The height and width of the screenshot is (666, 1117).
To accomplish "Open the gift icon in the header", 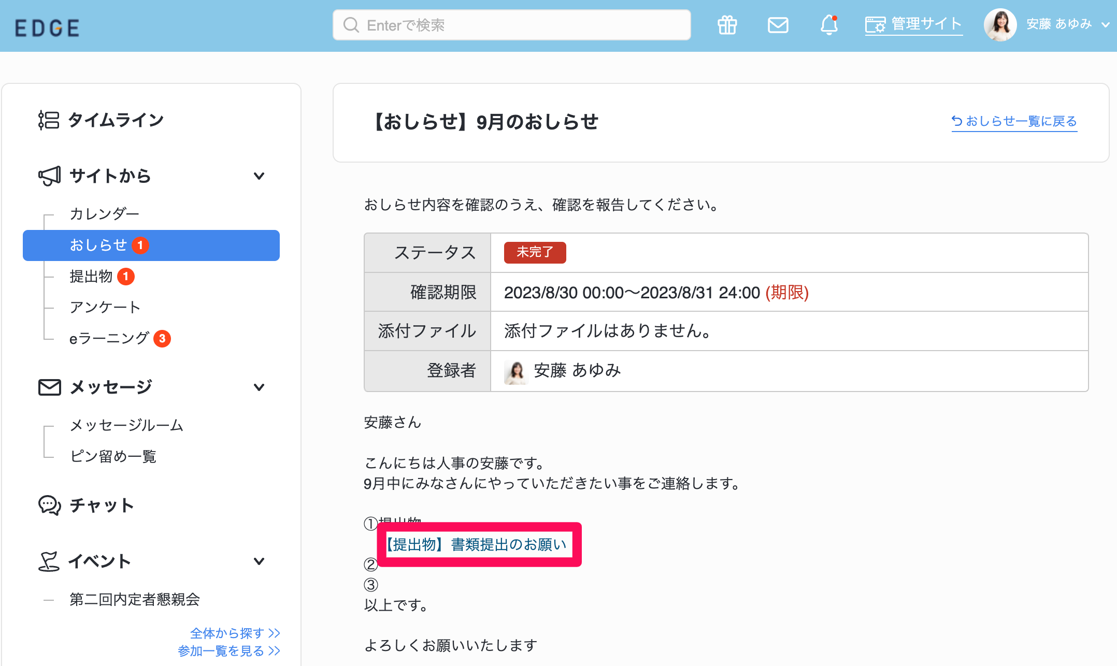I will click(727, 25).
